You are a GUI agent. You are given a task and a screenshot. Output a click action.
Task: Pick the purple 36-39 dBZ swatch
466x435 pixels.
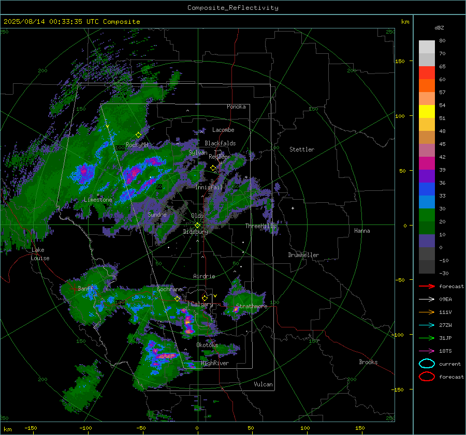pyautogui.click(x=427, y=176)
